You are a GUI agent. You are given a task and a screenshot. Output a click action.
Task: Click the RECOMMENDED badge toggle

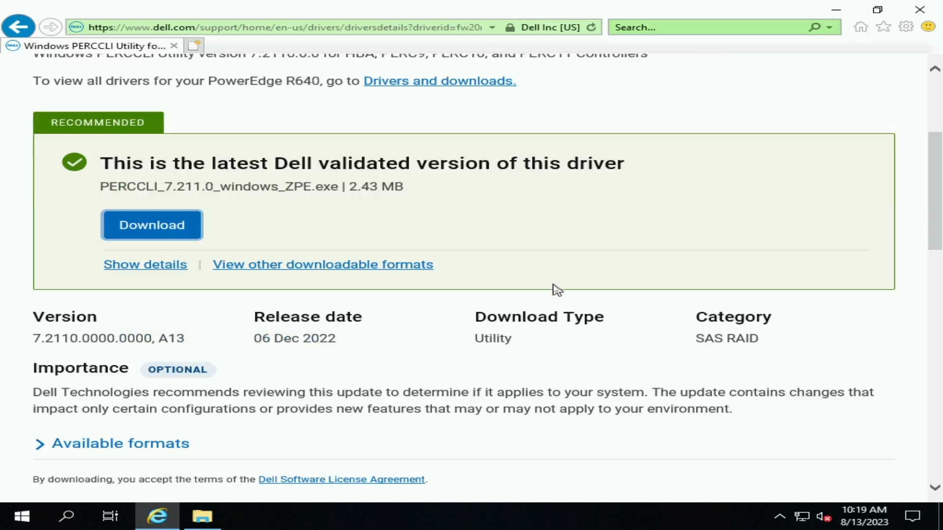98,122
